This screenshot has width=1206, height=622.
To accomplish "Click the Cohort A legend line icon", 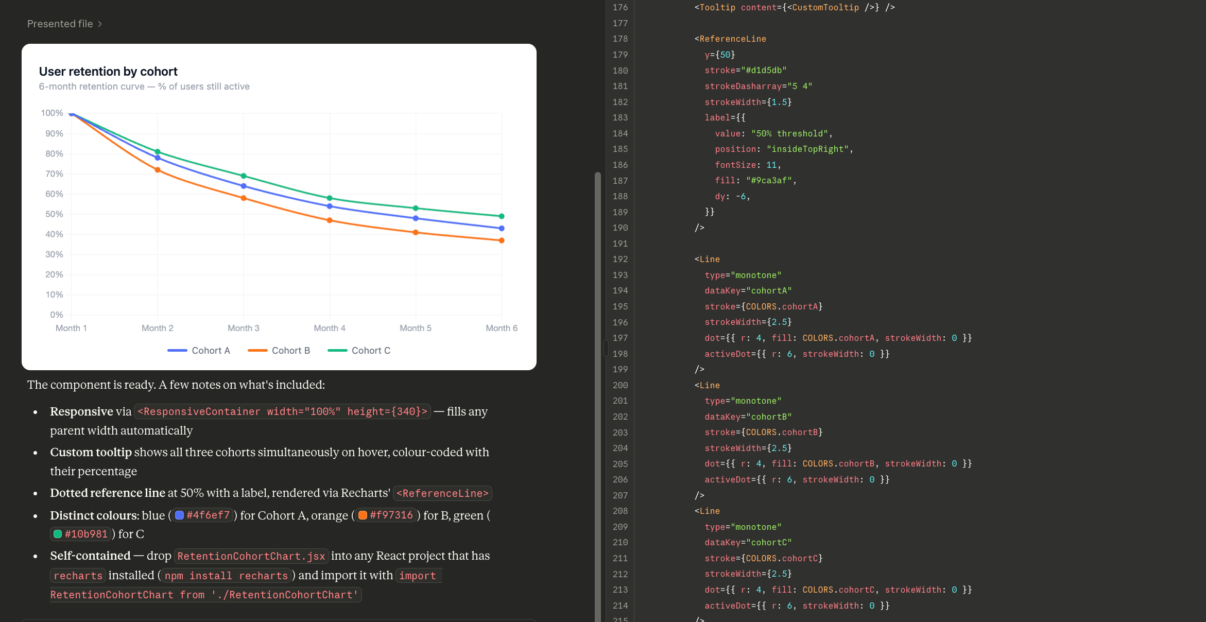I will tap(177, 350).
